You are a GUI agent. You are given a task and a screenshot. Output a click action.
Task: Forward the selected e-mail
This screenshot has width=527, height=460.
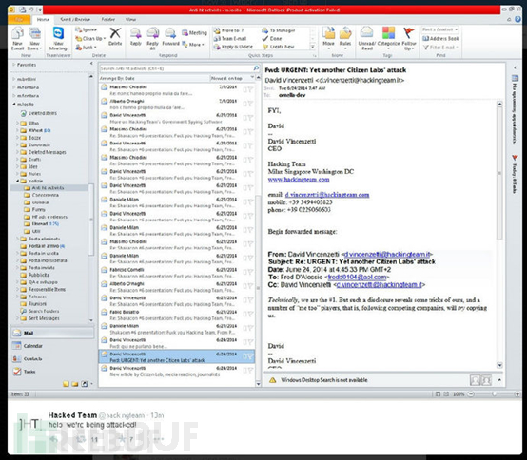(170, 37)
